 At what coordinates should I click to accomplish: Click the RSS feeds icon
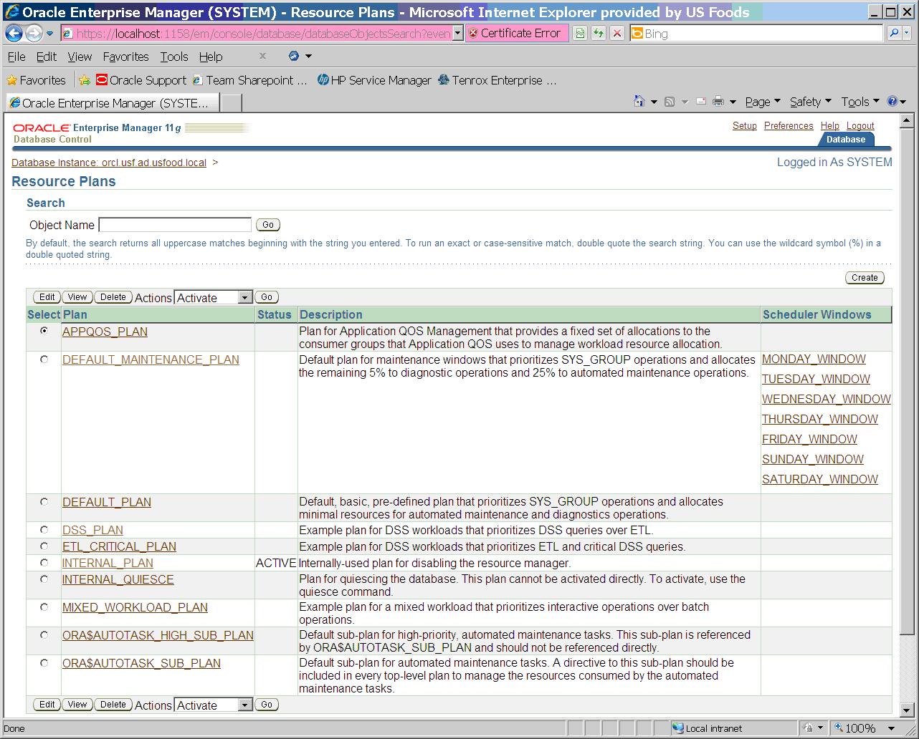[670, 102]
